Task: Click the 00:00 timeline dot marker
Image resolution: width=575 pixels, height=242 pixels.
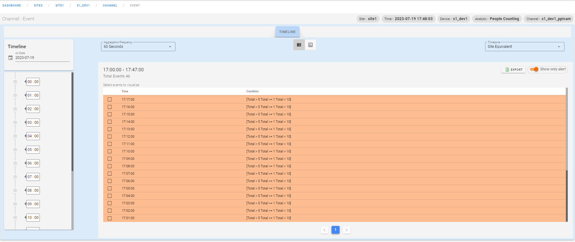Action: tap(15, 82)
